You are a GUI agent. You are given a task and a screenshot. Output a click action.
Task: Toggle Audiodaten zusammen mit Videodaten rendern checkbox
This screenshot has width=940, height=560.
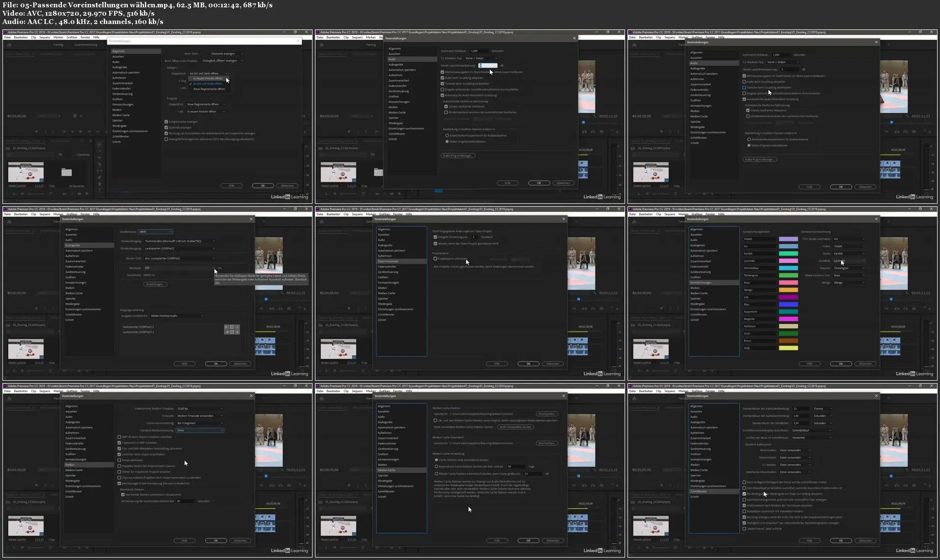point(745,511)
